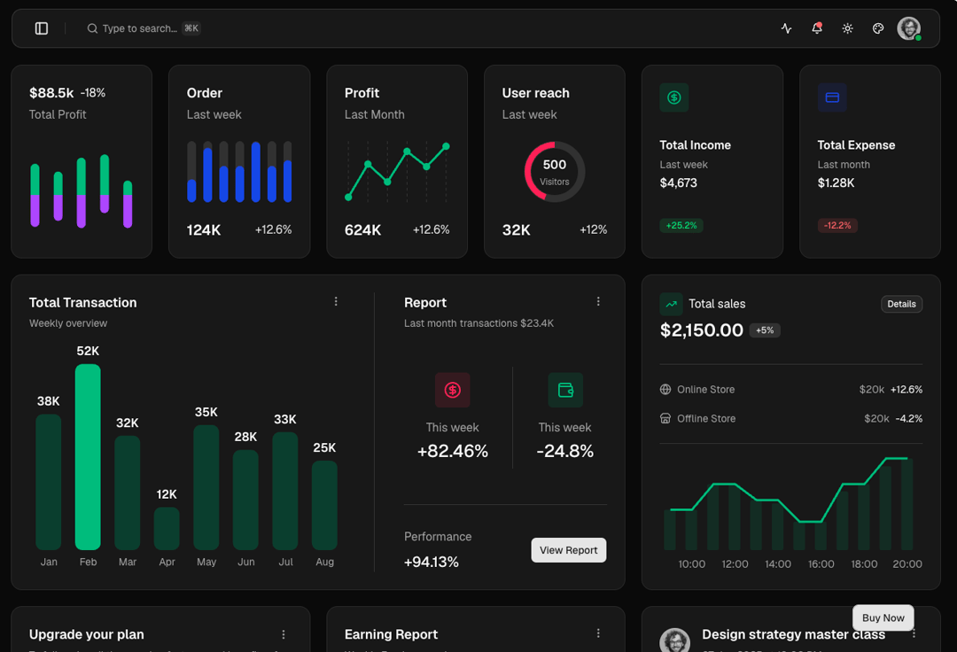The image size is (957, 652).
Task: Click the Total sales trend icon
Action: tap(671, 304)
